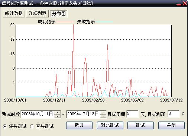Click the 2008/12/11 axis date label
The width and height of the screenshot is (188, 136).
point(54,100)
